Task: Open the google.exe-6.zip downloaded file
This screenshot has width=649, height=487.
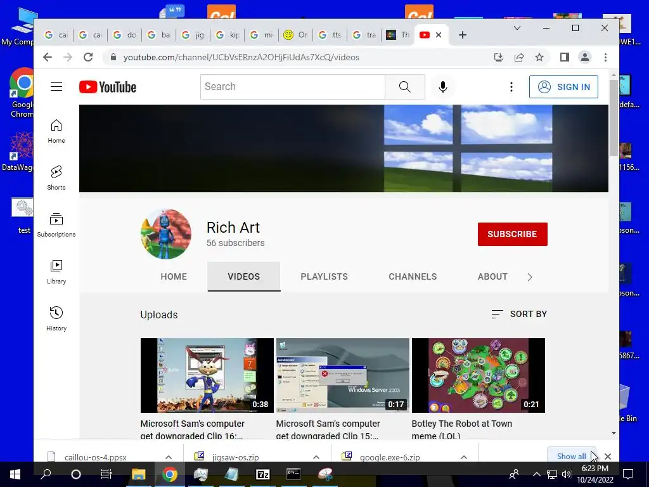Action: (390, 457)
